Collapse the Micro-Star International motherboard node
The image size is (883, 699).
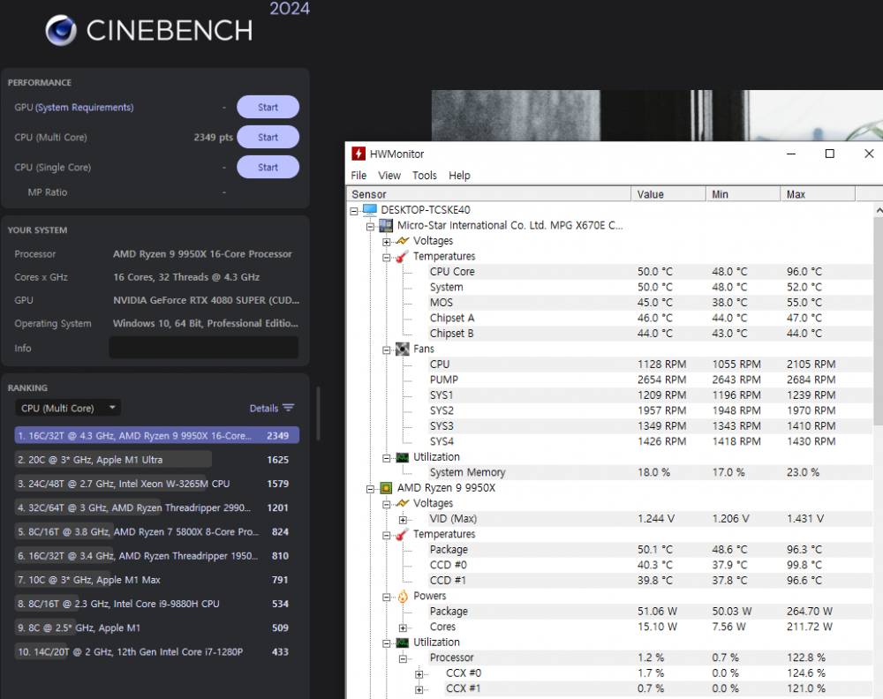pos(370,227)
